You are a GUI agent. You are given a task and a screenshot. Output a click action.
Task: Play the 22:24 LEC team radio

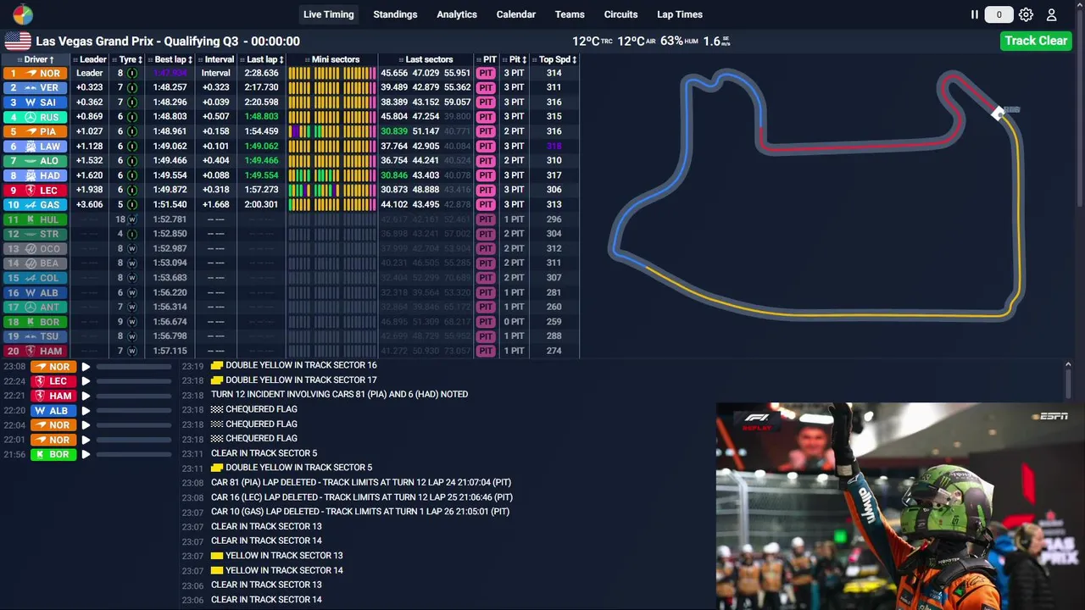(85, 381)
